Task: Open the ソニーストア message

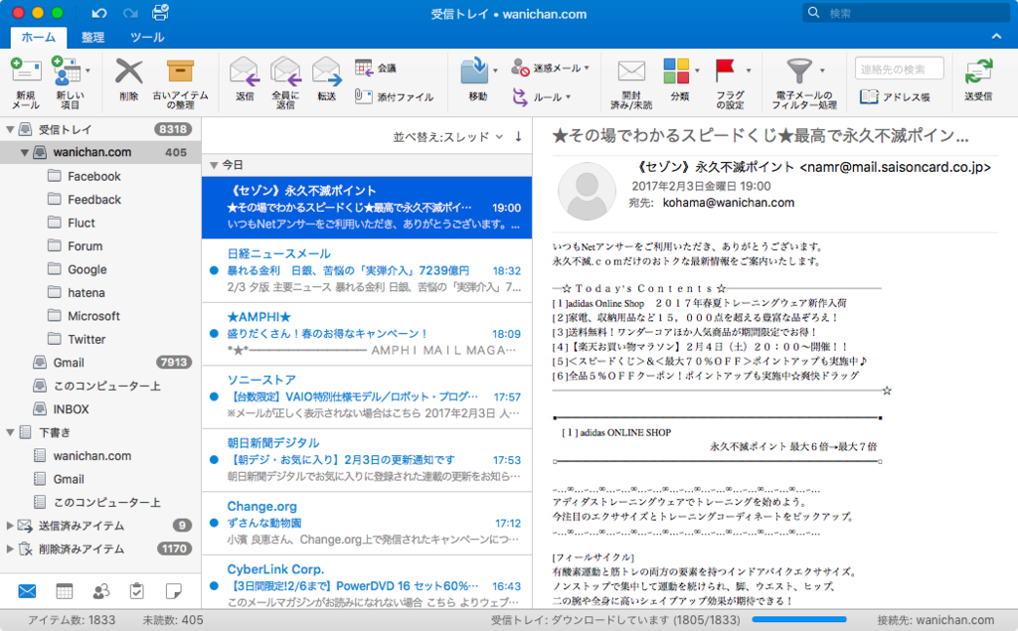Action: click(x=367, y=396)
